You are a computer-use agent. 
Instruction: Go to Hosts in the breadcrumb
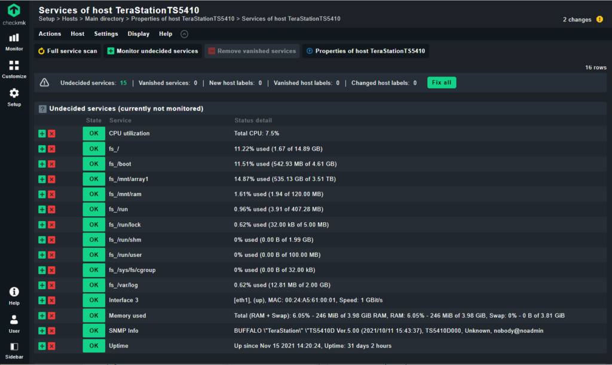(x=70, y=19)
